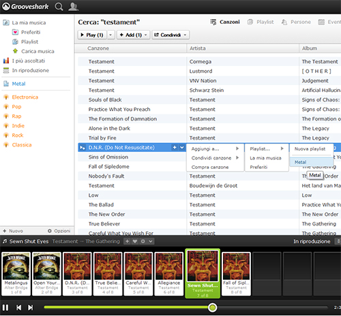Open the Opzioni gear menu
The width and height of the screenshot is (341, 316).
[59, 231]
